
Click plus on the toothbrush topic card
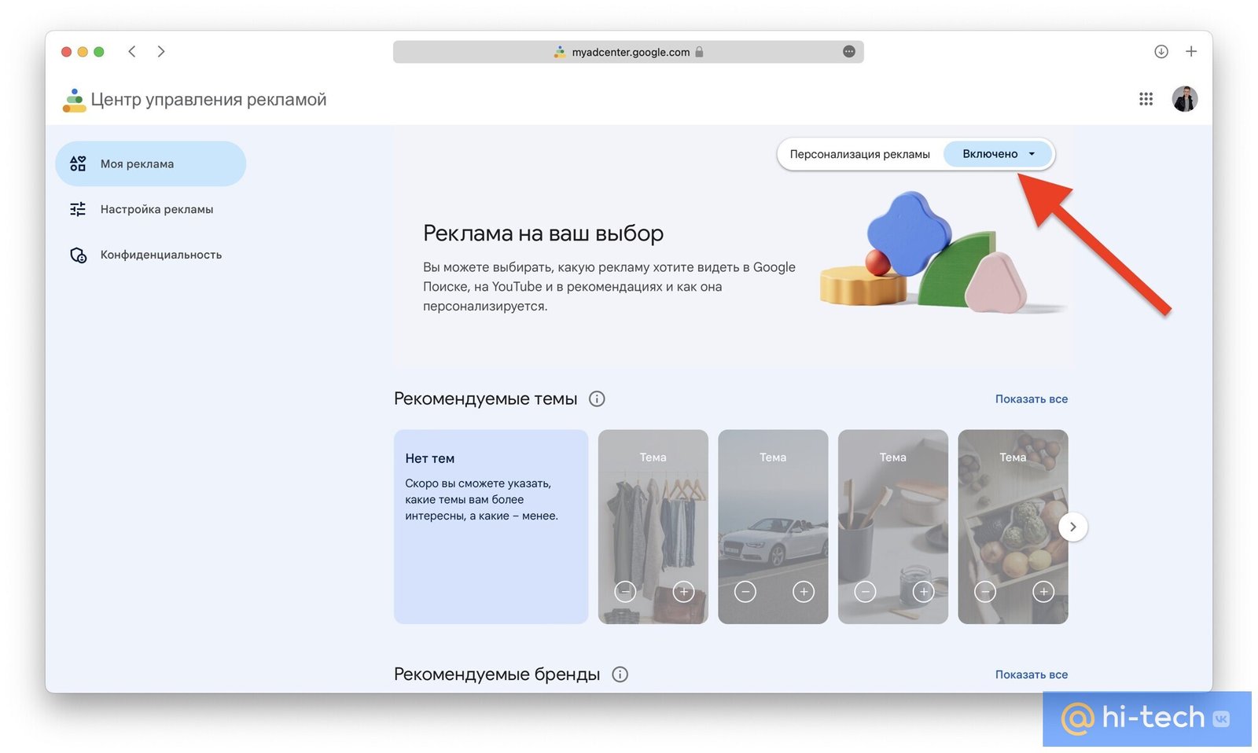click(924, 591)
